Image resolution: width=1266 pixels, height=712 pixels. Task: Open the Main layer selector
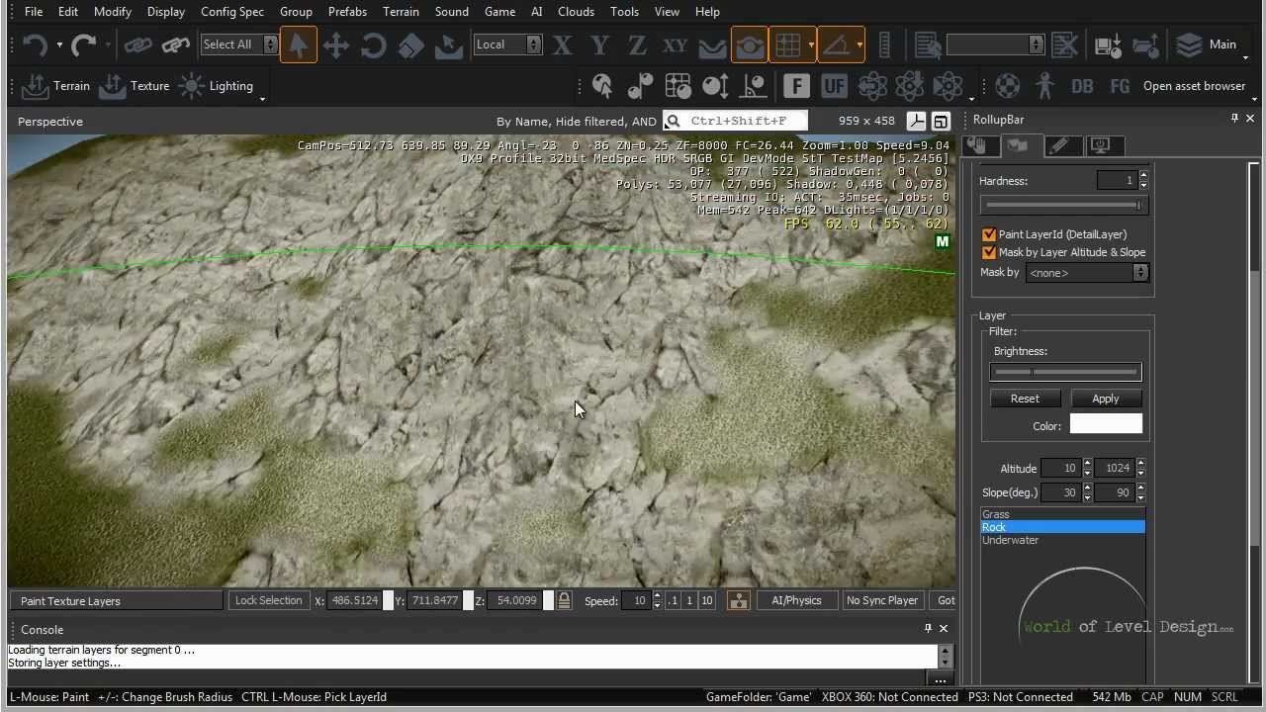pos(1207,44)
